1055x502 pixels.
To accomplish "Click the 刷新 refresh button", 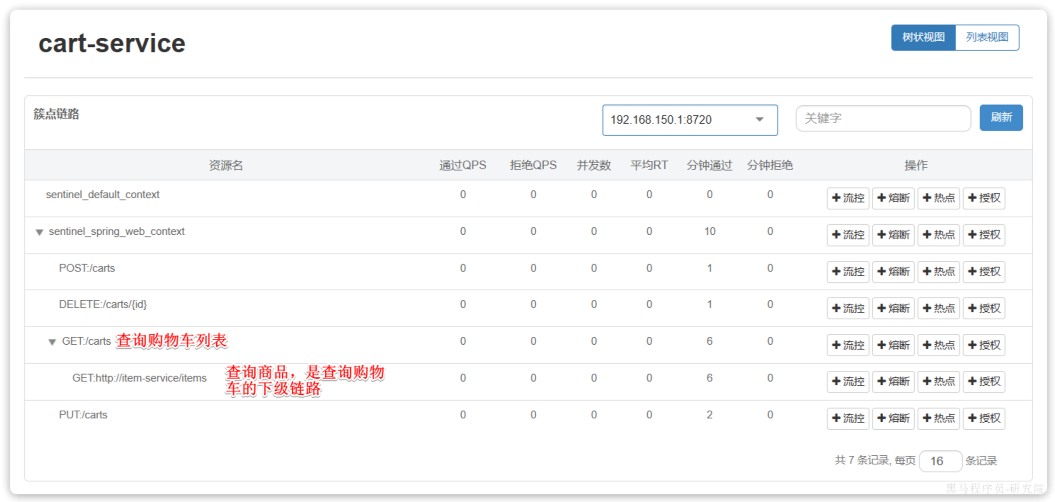I will [1001, 118].
